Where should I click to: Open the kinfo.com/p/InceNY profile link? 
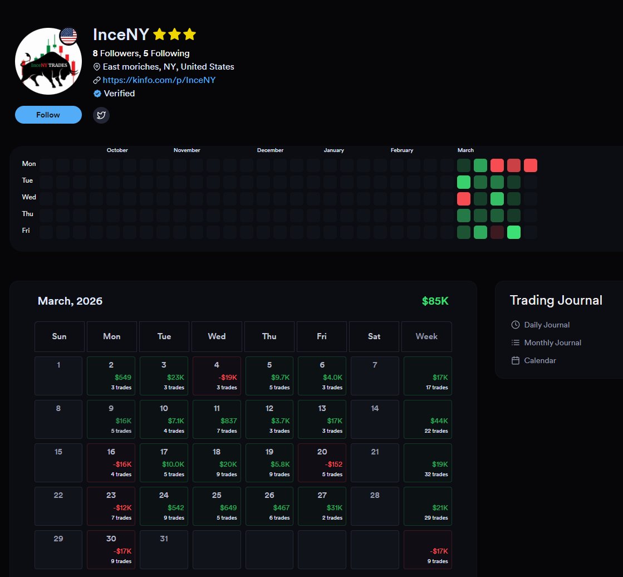(x=159, y=80)
